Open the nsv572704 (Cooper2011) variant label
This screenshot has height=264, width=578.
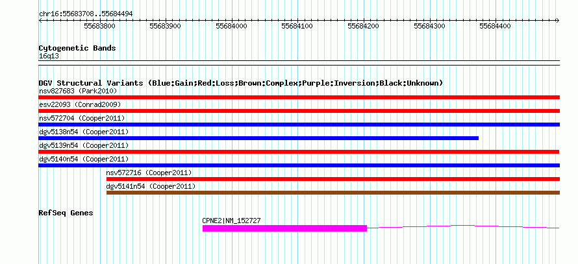click(82, 118)
